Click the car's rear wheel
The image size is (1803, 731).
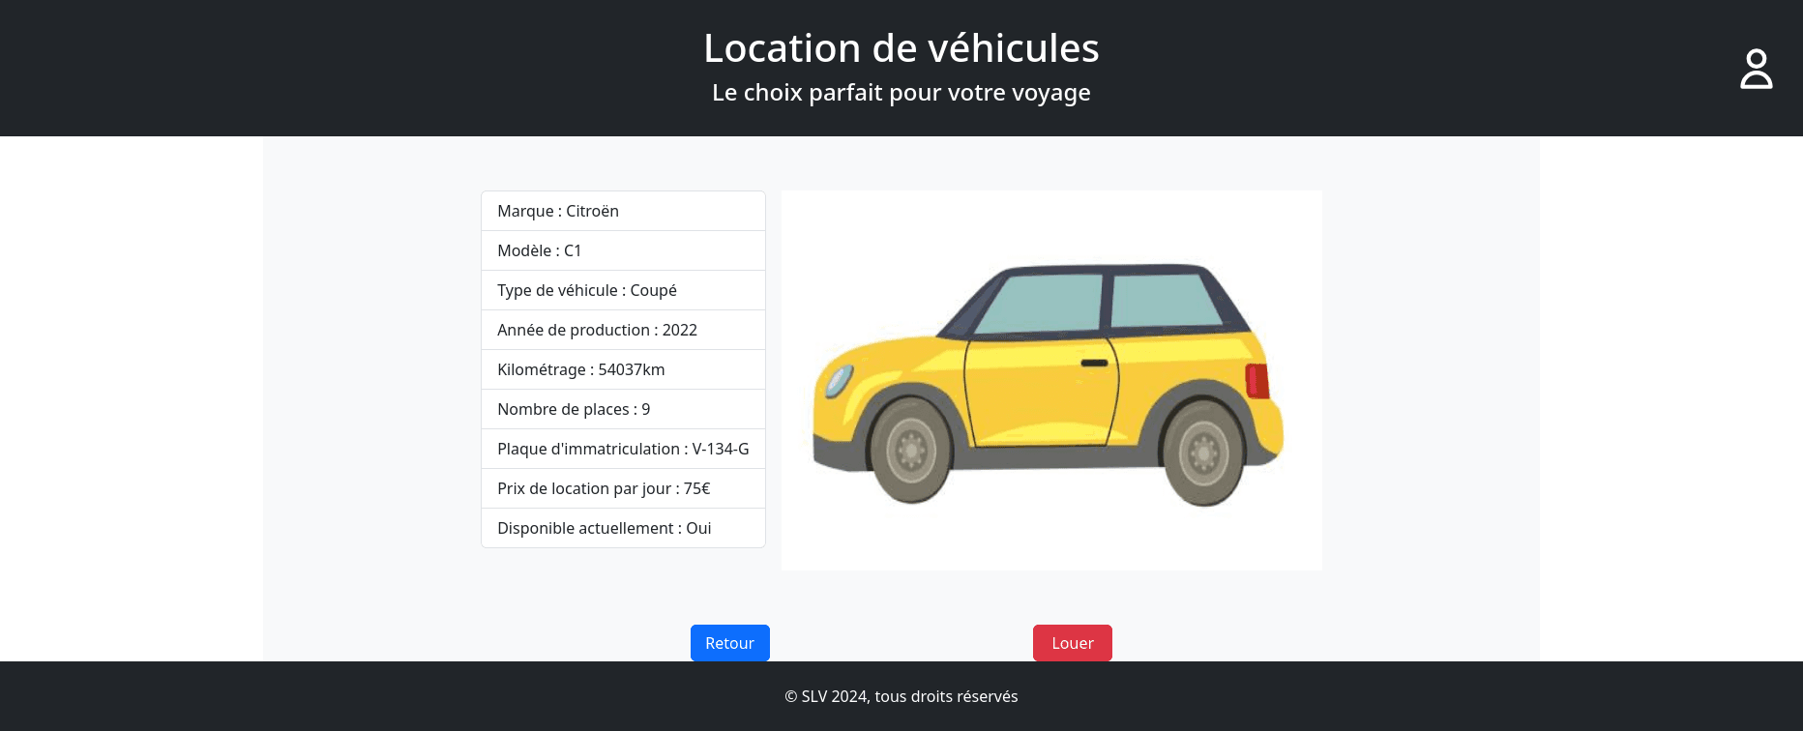tap(1202, 453)
